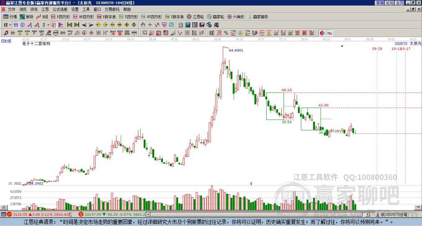Toggle the 权 adjusted-price button
The image size is (422, 226).
pos(54,25)
